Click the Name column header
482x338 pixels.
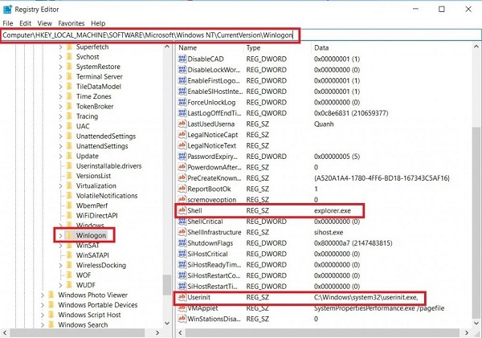188,48
